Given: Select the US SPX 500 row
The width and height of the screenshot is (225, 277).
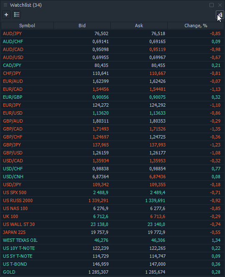Looking at the screenshot, I should point(112,192).
